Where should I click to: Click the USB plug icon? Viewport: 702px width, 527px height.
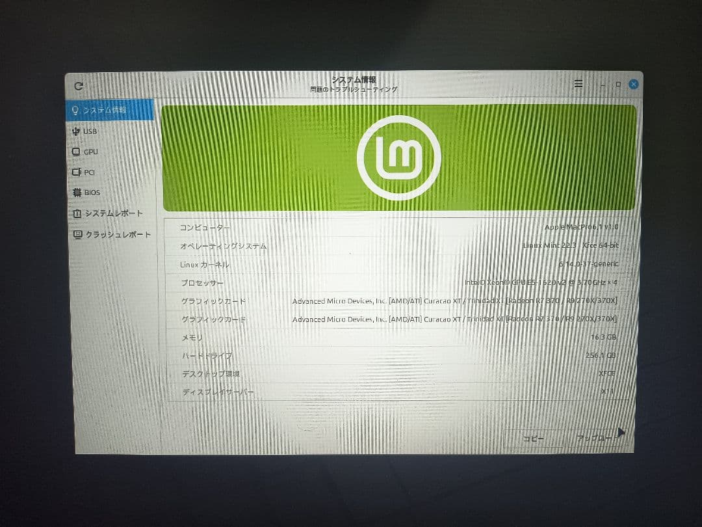pos(75,131)
